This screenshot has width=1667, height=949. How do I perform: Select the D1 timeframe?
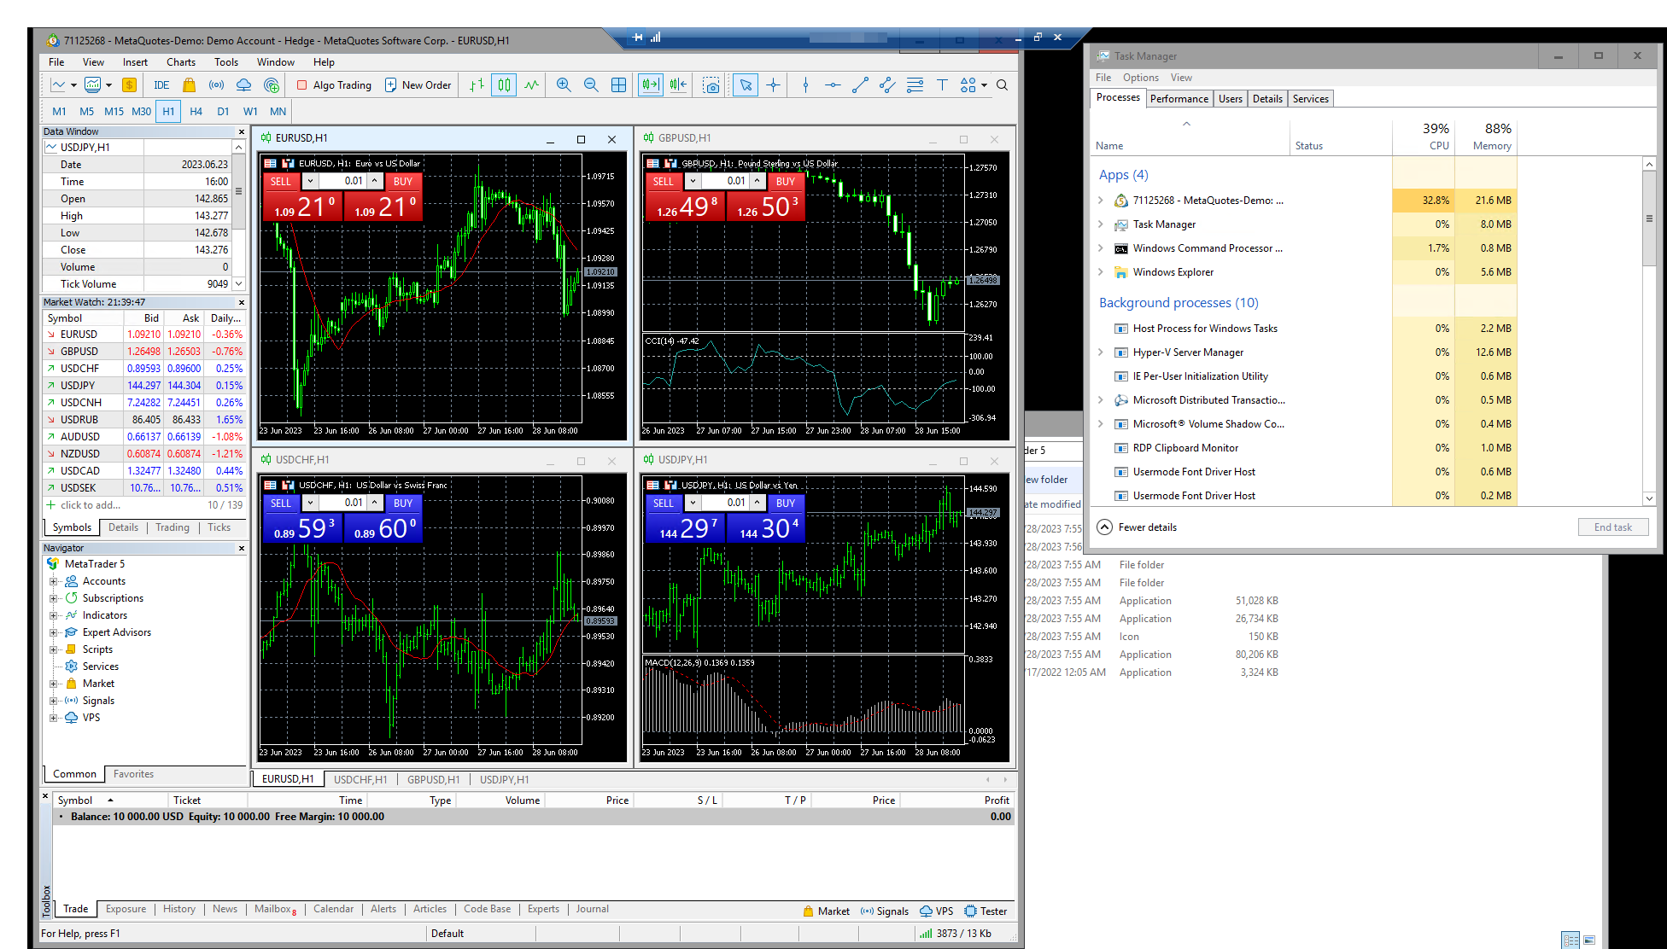tap(223, 112)
